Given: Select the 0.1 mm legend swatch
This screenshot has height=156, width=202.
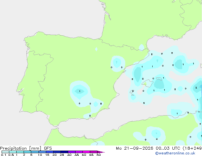Looking at the screenshot, I should [x=5, y=152].
